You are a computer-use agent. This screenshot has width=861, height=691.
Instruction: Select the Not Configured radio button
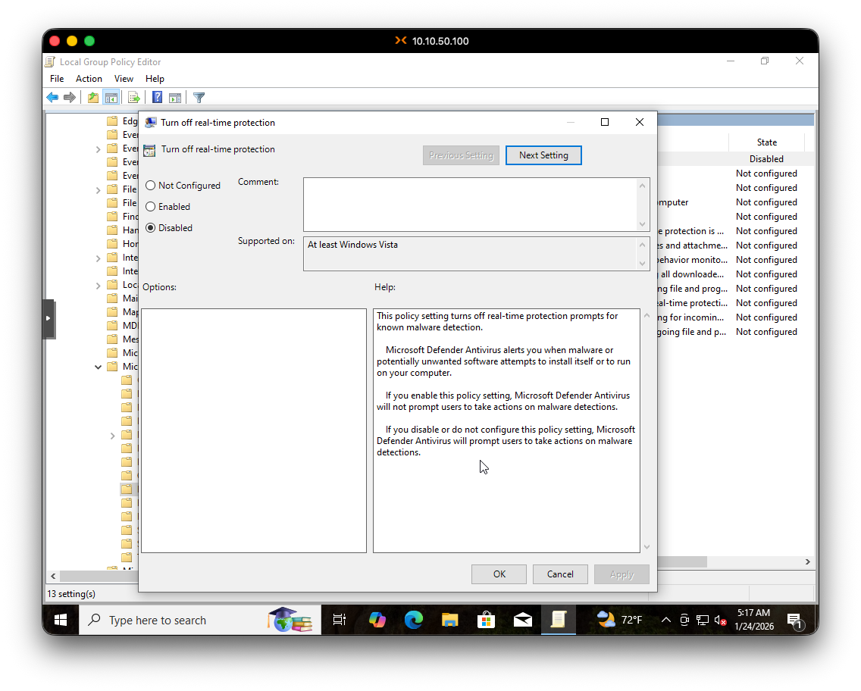pos(150,185)
